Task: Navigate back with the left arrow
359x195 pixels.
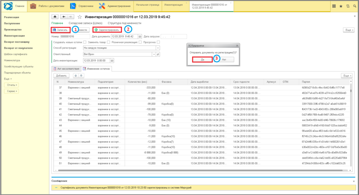Action: click(64, 17)
